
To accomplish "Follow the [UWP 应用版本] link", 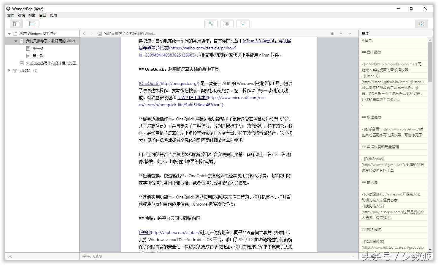I will click(x=192, y=98).
